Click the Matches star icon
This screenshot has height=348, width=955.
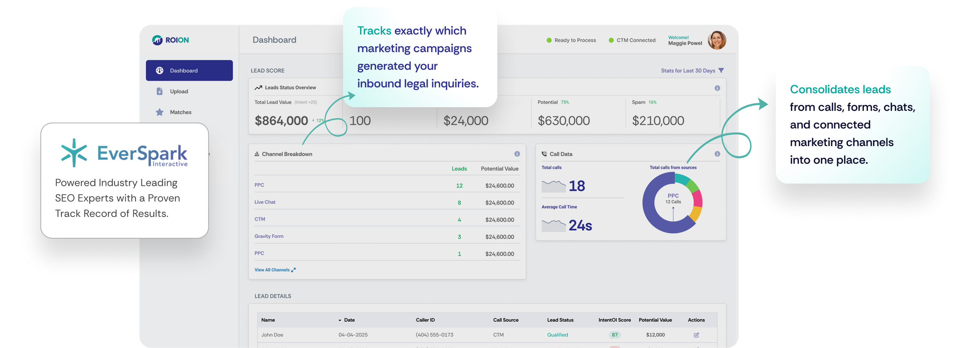(159, 112)
